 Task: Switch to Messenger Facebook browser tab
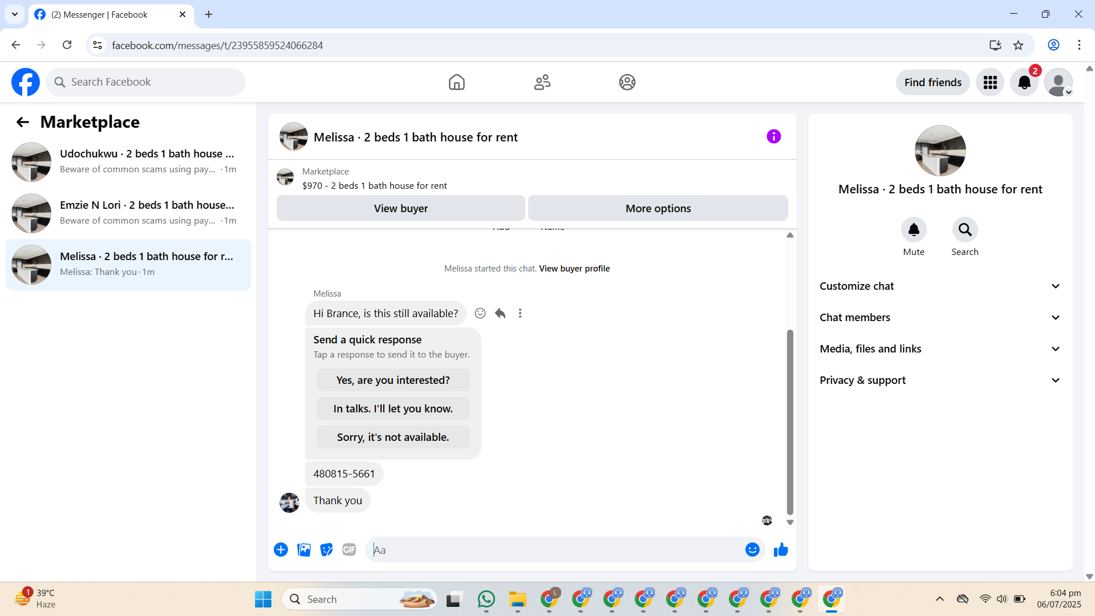[x=111, y=15]
